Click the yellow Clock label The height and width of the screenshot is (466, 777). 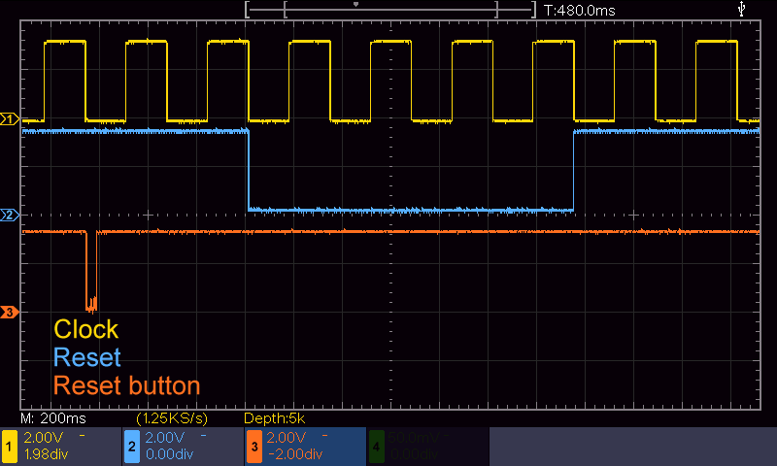(85, 329)
